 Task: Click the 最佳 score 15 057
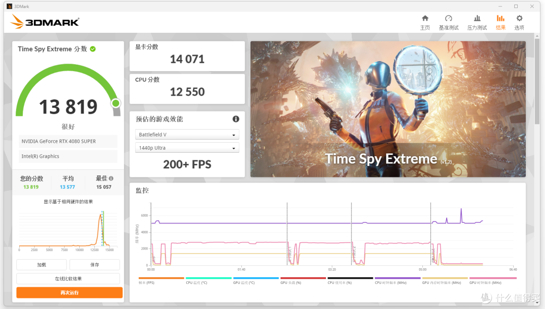(x=104, y=187)
